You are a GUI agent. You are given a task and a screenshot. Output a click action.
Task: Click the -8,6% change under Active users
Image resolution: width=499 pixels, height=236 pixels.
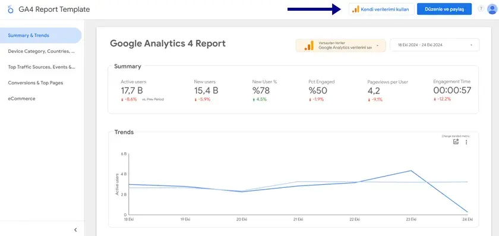(x=129, y=99)
